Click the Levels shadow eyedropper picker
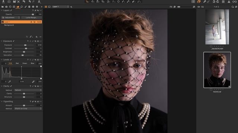 (x=9, y=82)
